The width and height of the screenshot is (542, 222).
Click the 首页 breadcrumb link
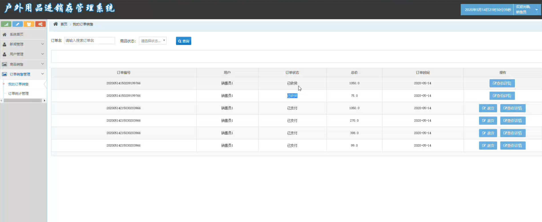[x=64, y=24]
